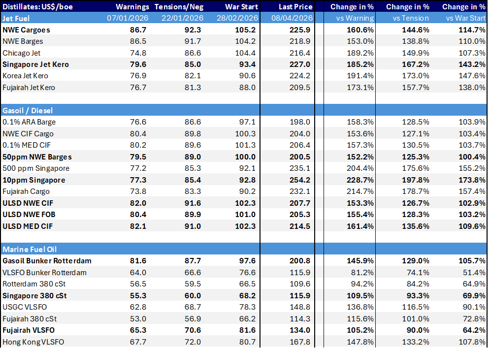The image size is (488, 348).
Task: Select the 'NWE Barges' jet fuel label
Action: click(23, 41)
